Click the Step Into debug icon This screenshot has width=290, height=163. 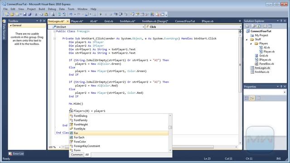click(116, 14)
